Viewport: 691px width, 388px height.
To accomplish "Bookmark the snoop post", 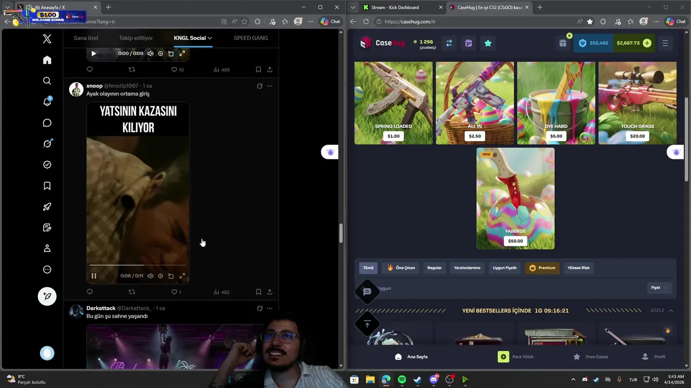I will (x=258, y=292).
